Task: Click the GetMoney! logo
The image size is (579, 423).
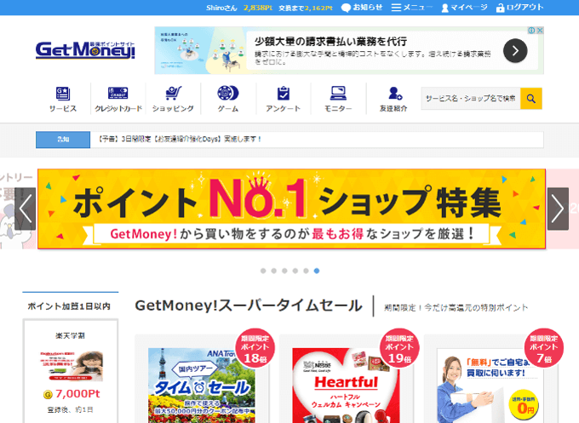Action: pyautogui.click(x=85, y=50)
